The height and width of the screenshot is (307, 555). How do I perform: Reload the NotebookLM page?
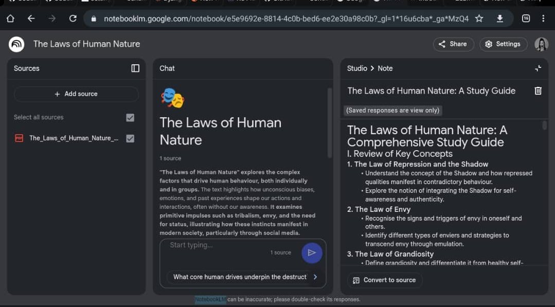[73, 17]
